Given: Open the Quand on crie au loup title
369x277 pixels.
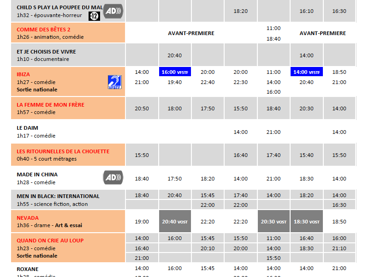Looking at the screenshot, I should coord(50,241).
